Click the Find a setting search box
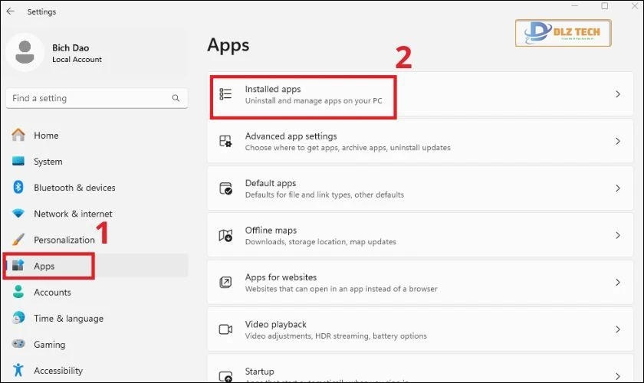 pyautogui.click(x=88, y=98)
